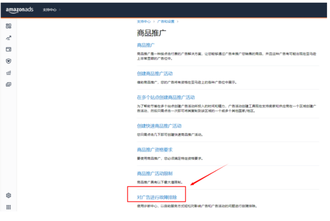The image size is (330, 221).
Task: Go to 广告和设置 breadcrumb link
Action: pyautogui.click(x=166, y=22)
